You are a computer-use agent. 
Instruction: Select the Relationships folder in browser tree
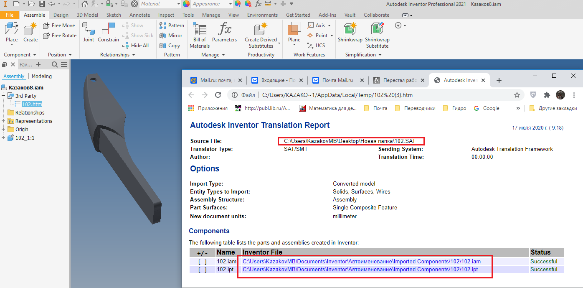30,113
